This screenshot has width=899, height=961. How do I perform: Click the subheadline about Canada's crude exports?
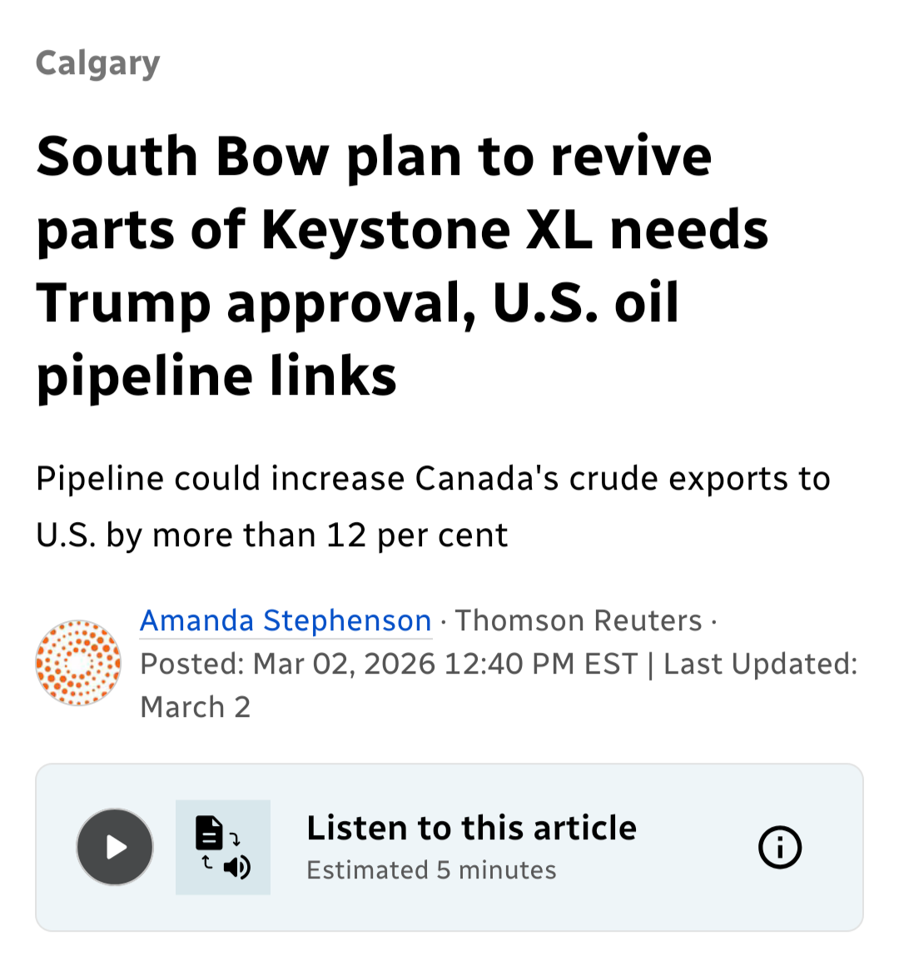coord(433,506)
